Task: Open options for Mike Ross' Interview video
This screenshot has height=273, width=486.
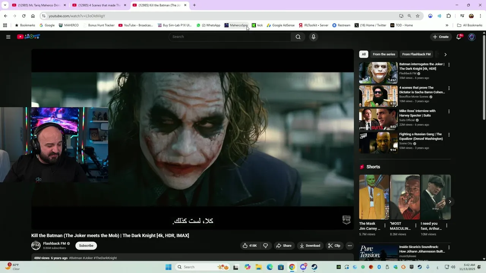Action: click(x=449, y=111)
